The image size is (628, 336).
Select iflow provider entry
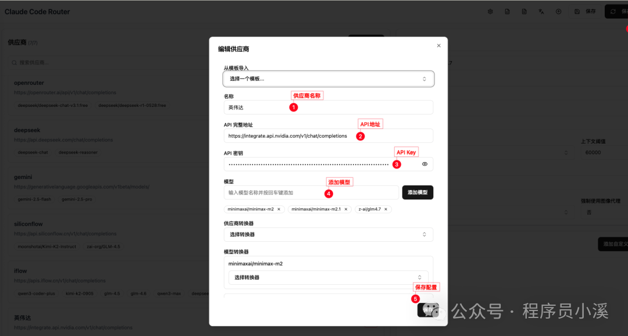(x=20, y=271)
